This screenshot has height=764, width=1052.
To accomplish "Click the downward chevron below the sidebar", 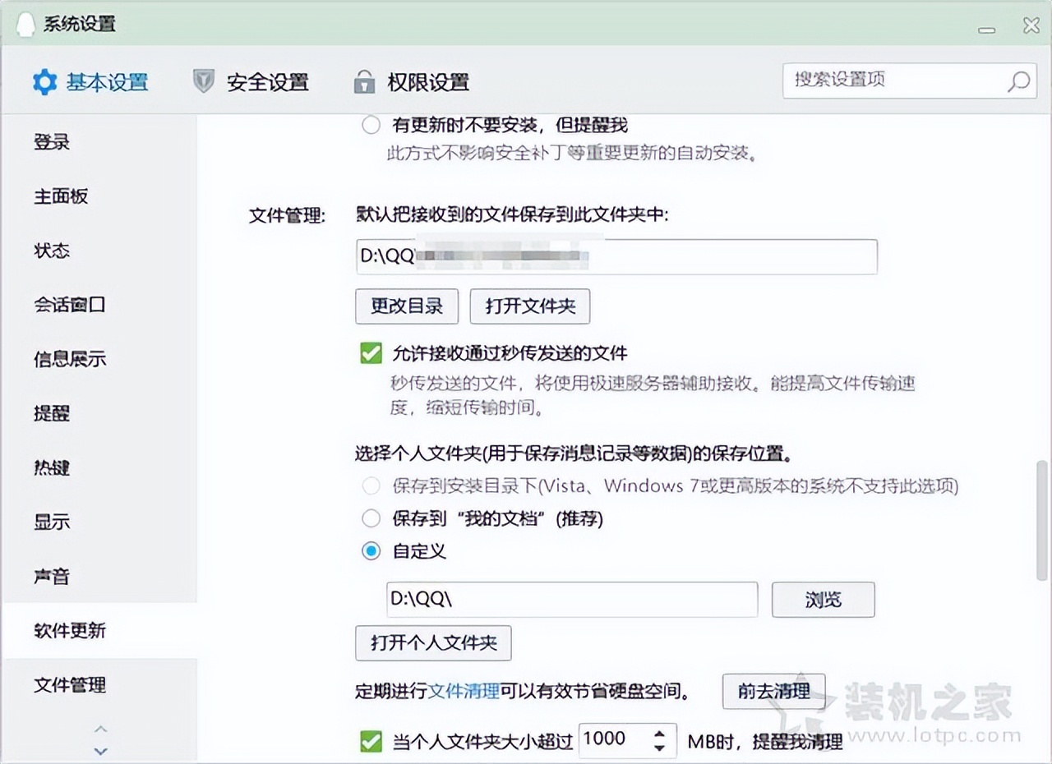I will [100, 750].
